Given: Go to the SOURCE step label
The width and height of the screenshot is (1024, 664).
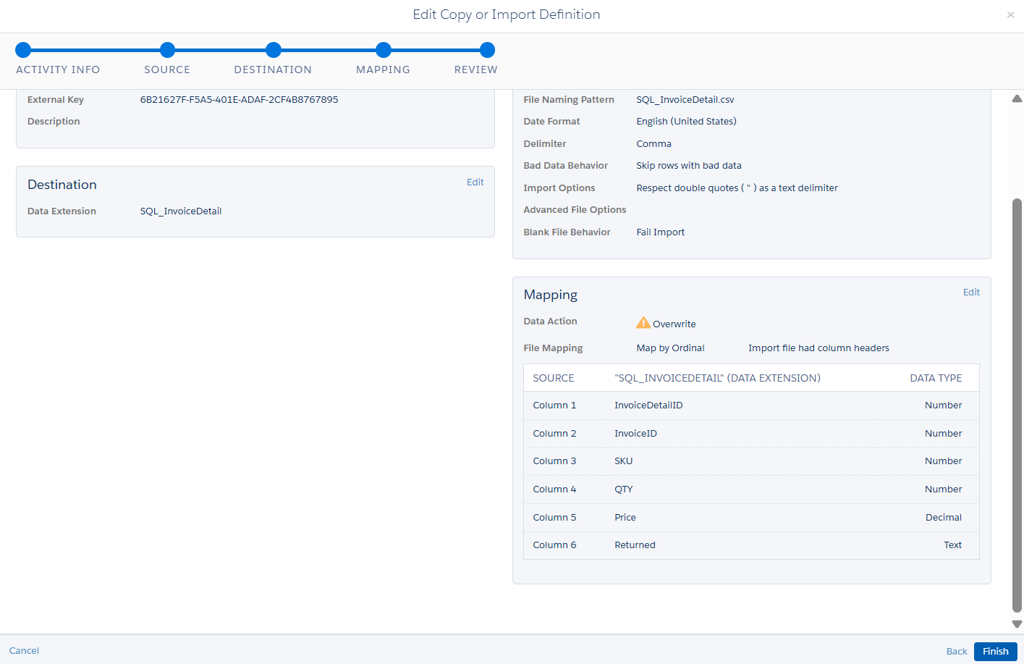Looking at the screenshot, I should pyautogui.click(x=167, y=70).
